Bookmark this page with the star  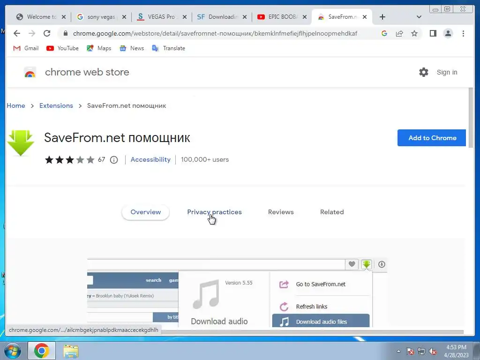click(414, 33)
